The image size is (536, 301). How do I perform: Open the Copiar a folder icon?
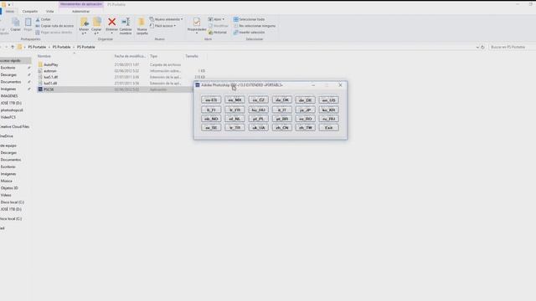97,23
